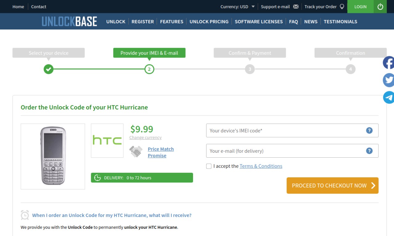This screenshot has width=394, height=236.
Task: Click the 'what will I receive?' question heading
Action: (112, 215)
